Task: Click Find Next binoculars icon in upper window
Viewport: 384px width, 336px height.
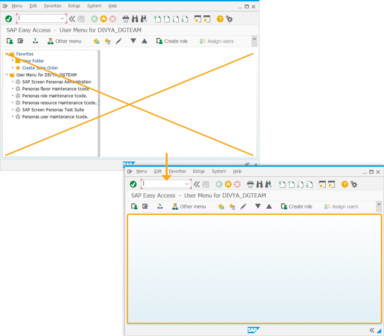Action: pos(144,19)
